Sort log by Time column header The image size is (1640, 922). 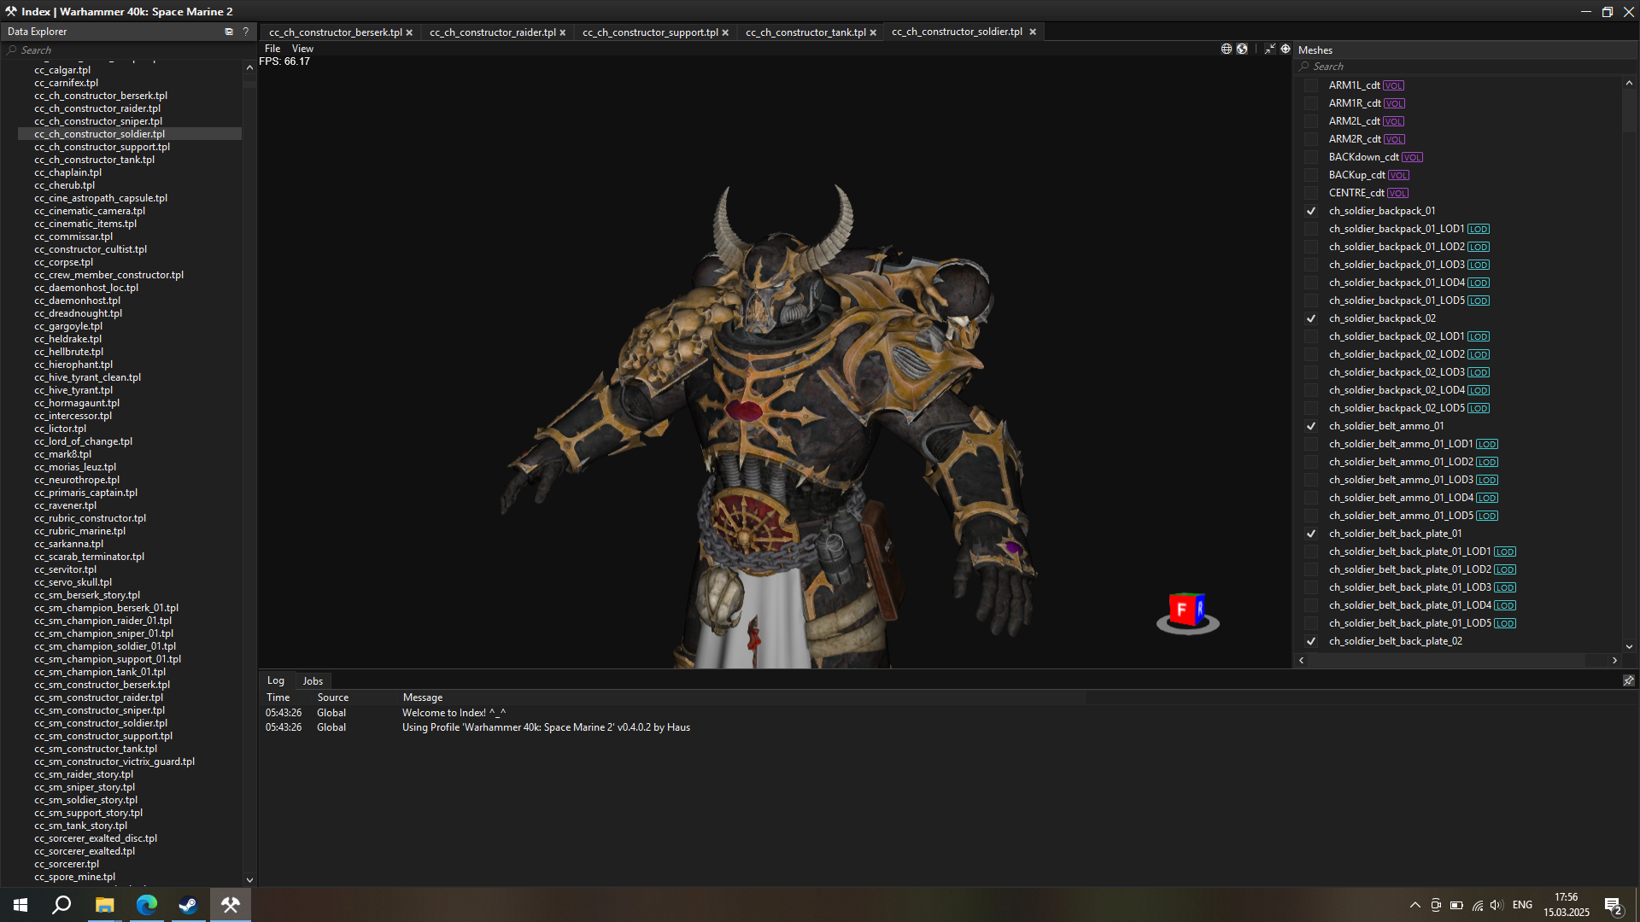278,697
